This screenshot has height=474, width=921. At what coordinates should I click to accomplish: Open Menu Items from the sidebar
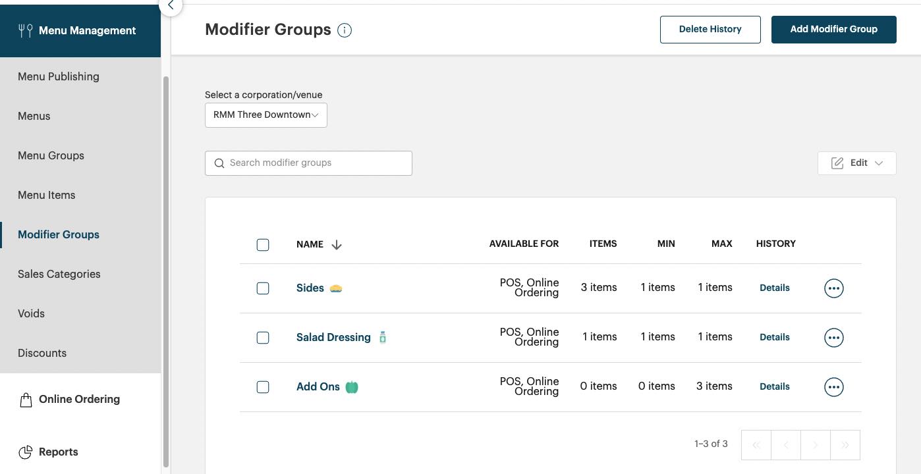click(x=46, y=195)
